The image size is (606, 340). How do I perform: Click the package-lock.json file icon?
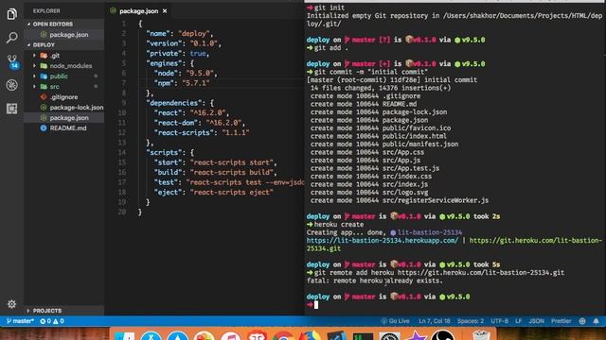point(44,108)
